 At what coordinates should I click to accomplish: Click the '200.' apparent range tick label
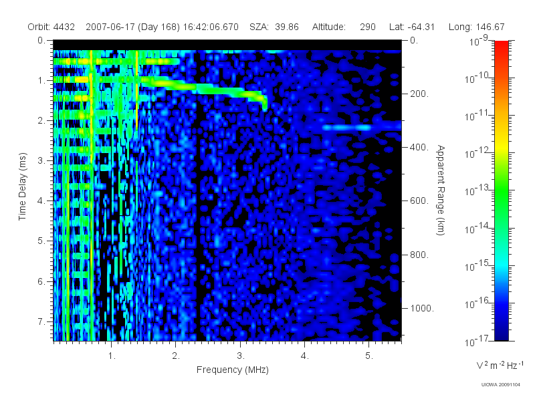click(x=419, y=94)
